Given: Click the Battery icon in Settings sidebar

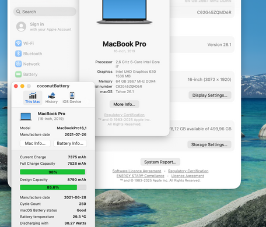Looking at the screenshot, I should tap(19, 74).
